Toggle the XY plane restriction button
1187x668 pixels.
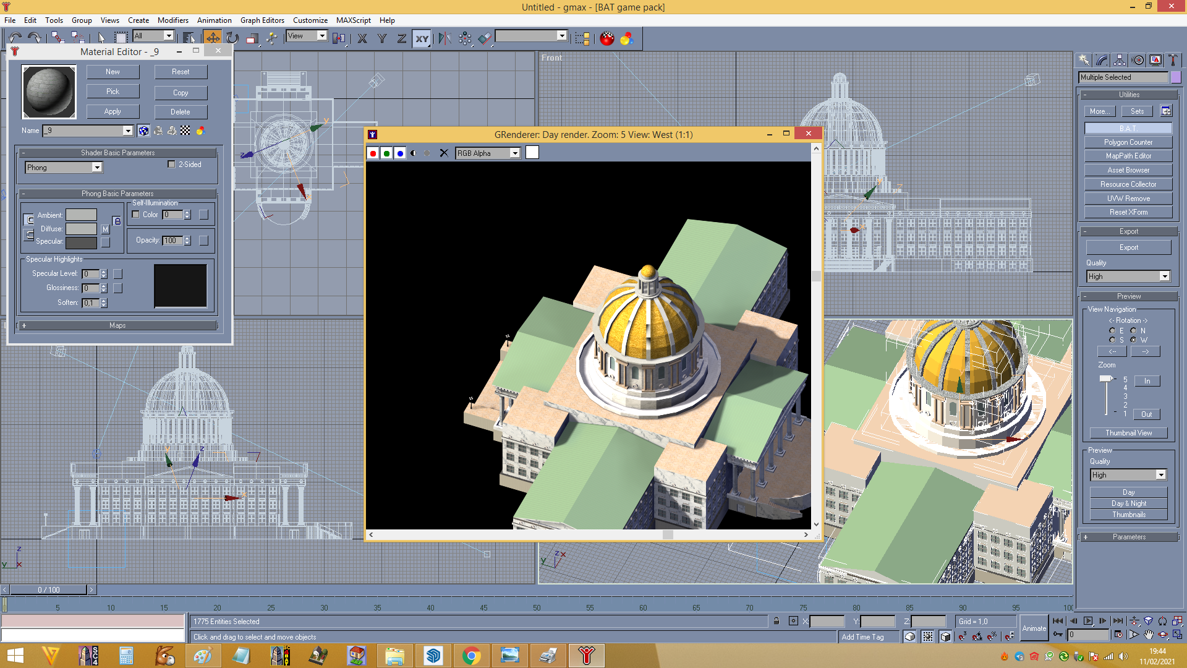pyautogui.click(x=422, y=38)
